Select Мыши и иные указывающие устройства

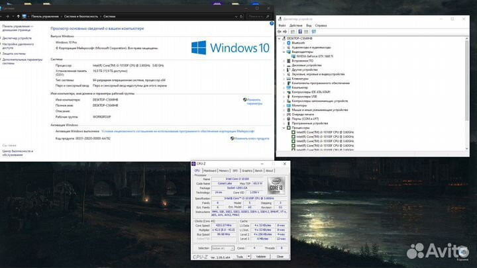(x=319, y=110)
